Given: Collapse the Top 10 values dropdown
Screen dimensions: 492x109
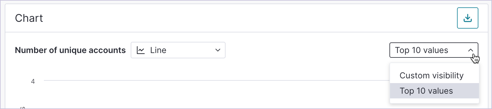Looking at the screenshot, I should tap(434, 50).
